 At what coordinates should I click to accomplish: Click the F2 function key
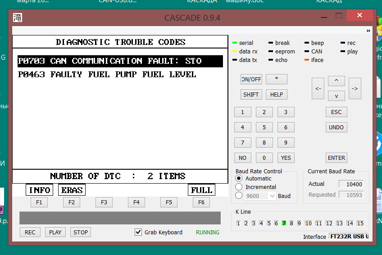point(72,202)
